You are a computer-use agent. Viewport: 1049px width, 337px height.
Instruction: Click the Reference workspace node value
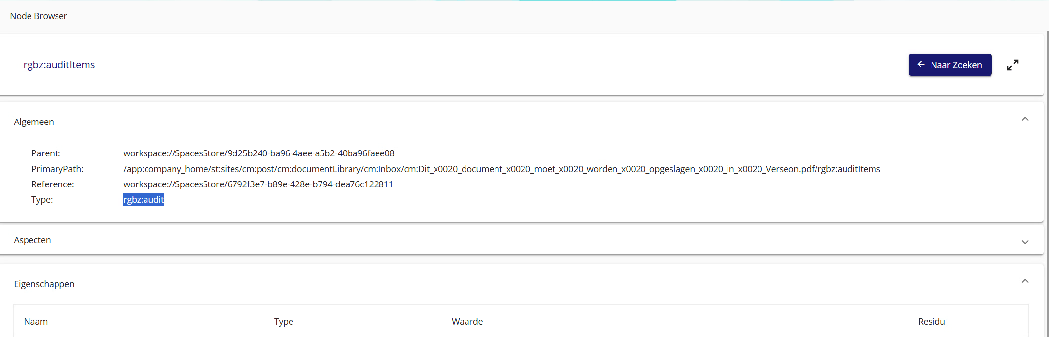[x=258, y=184]
